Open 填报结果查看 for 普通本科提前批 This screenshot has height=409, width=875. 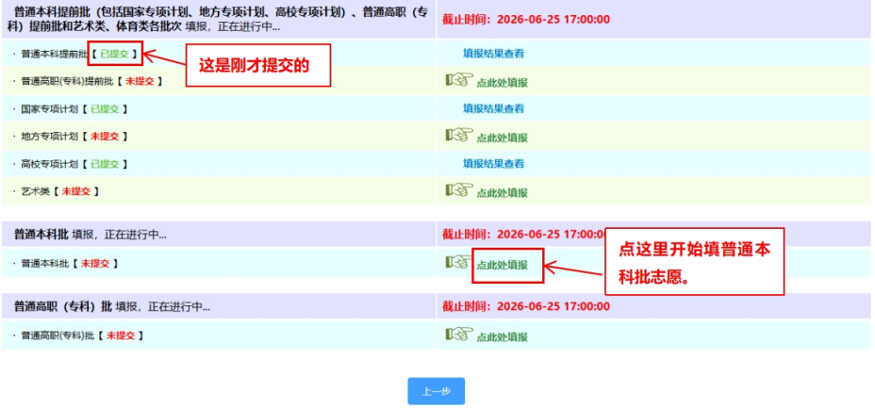point(493,54)
